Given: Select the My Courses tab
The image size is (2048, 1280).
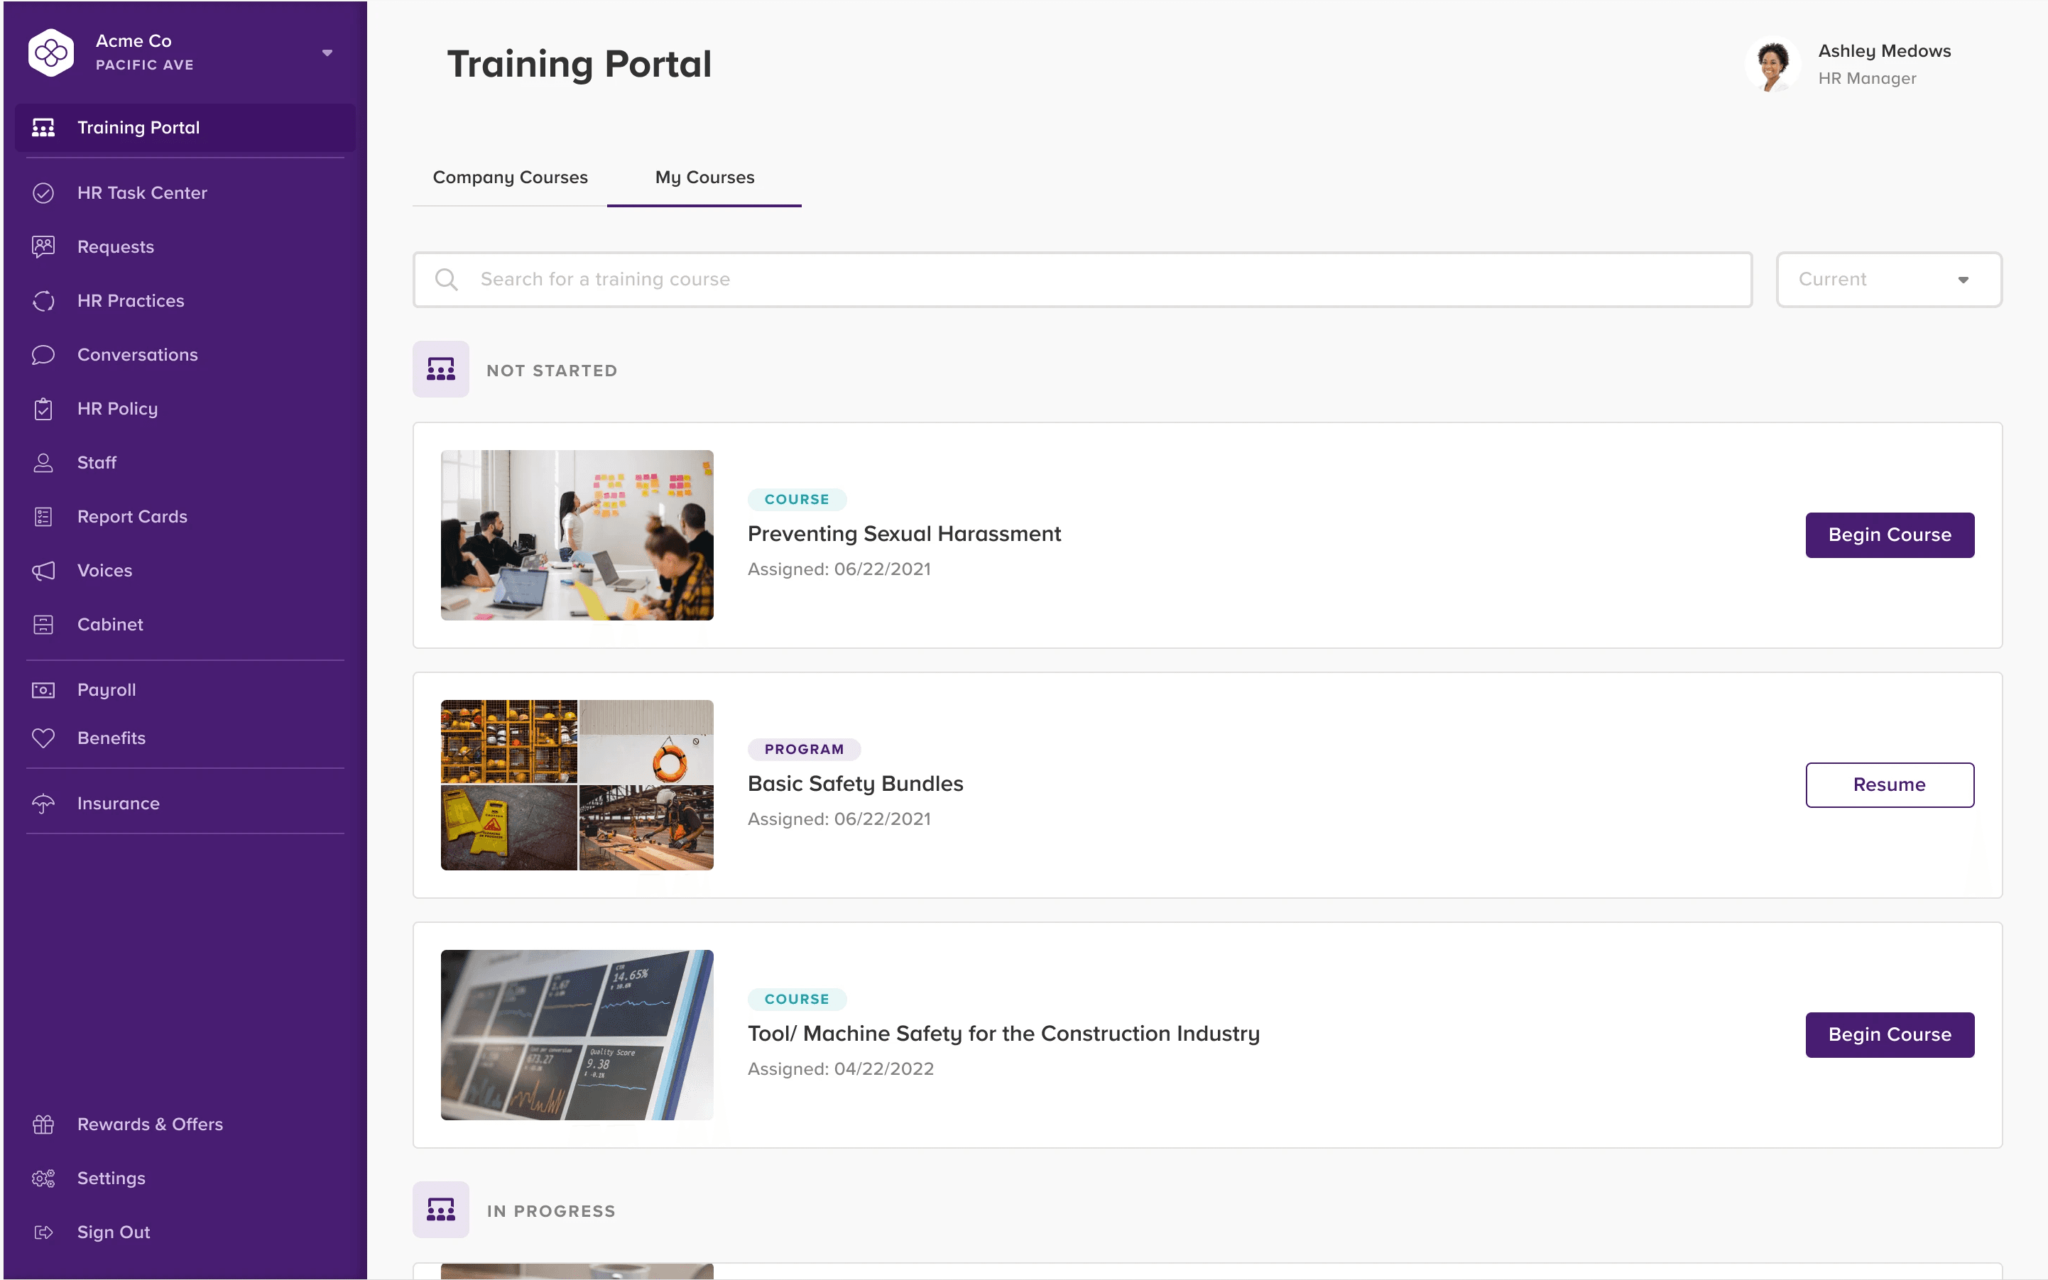Looking at the screenshot, I should 704,177.
